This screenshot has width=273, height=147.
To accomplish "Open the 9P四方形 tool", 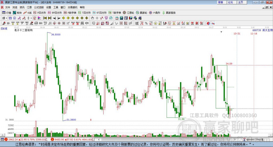I will (55, 13).
